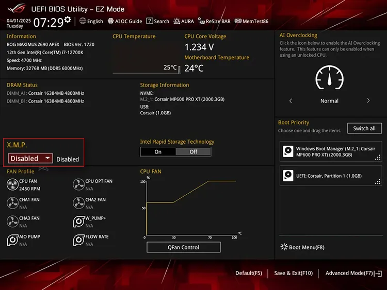Select UEFI: Corsair Partition 1 boot entry

330,176
